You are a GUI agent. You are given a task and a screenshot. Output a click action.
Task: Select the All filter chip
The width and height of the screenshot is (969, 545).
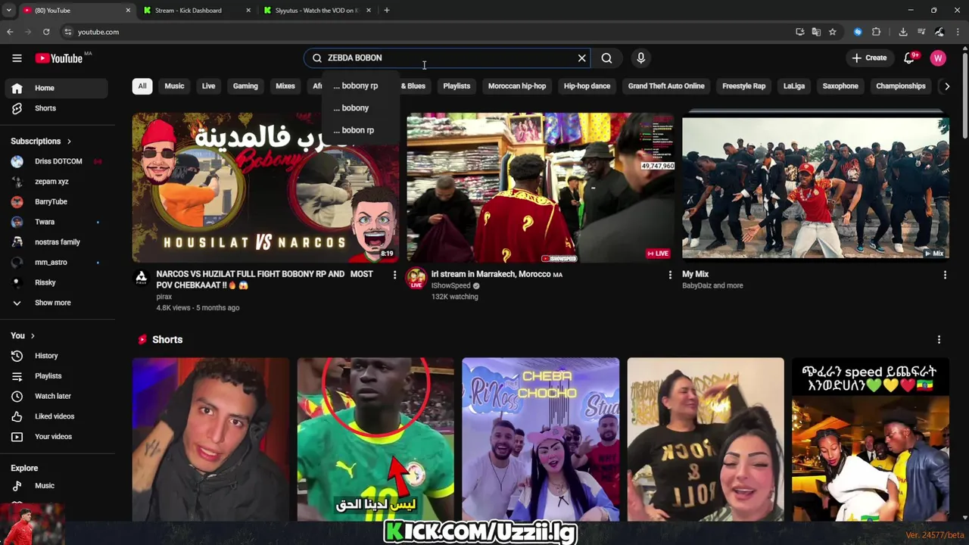(x=142, y=86)
